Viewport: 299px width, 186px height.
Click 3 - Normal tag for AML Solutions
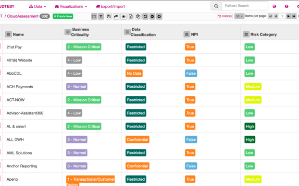[x=76, y=152]
